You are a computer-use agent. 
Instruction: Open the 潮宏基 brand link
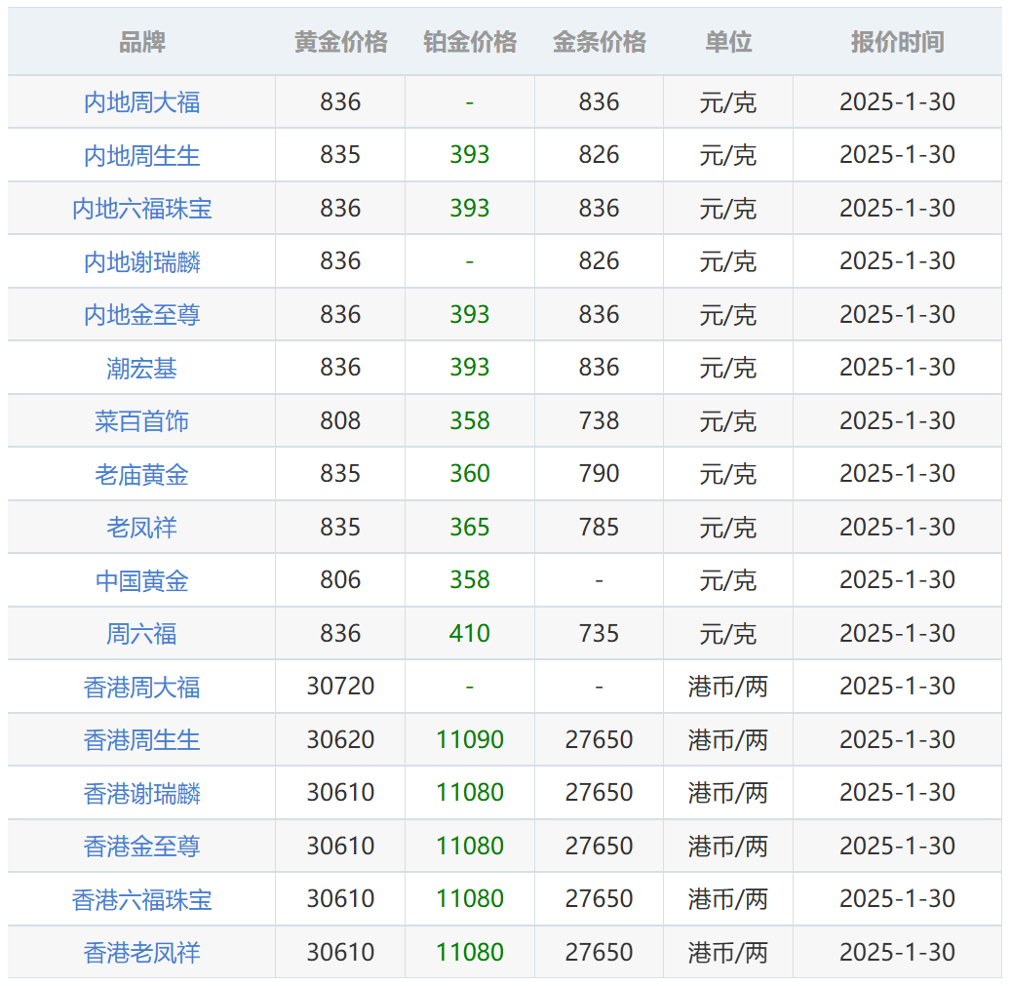coord(142,368)
